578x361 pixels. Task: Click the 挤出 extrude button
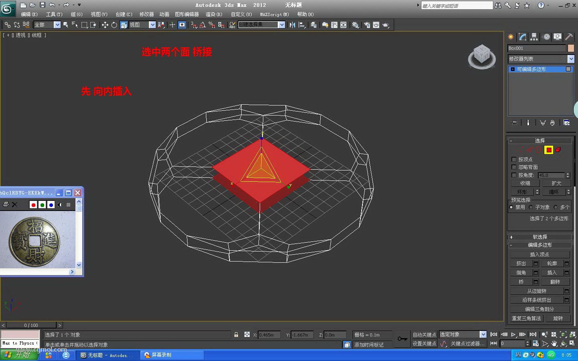521,264
